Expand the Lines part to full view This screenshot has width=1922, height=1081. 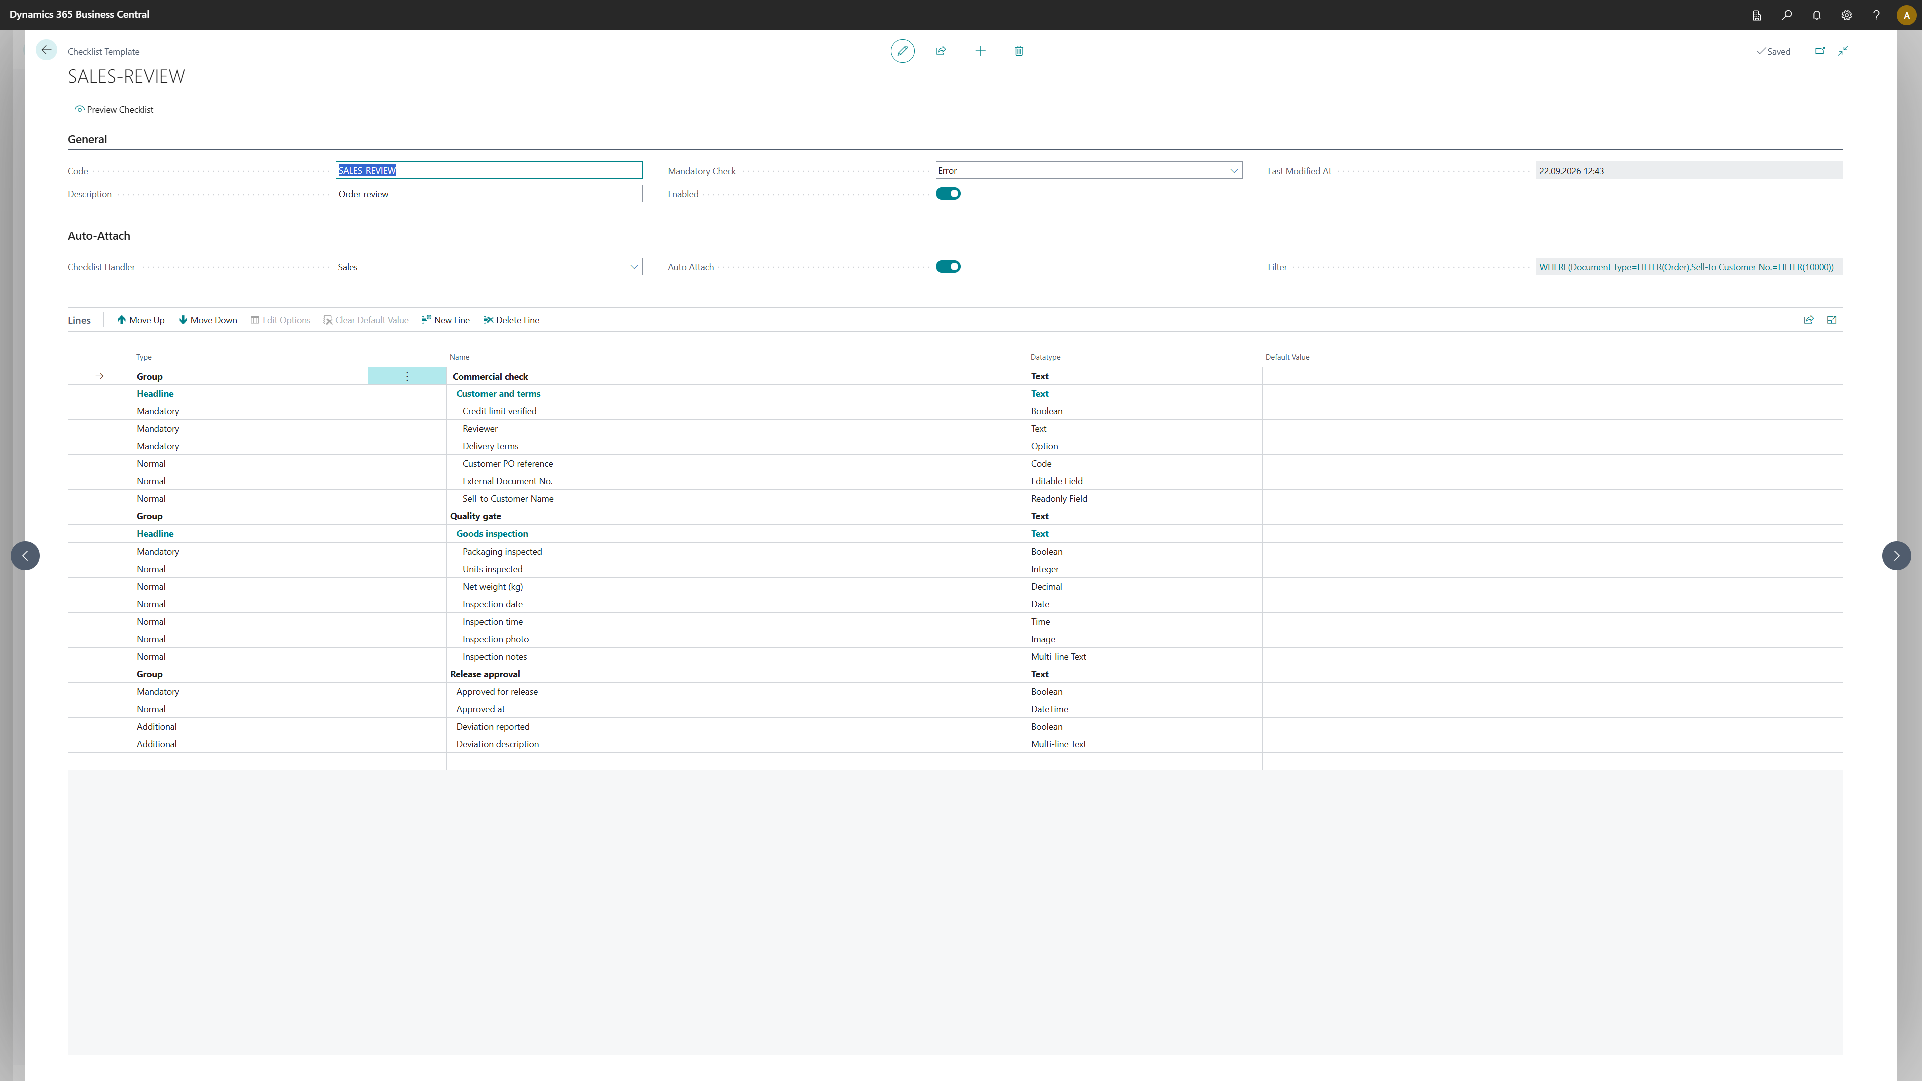click(1832, 320)
